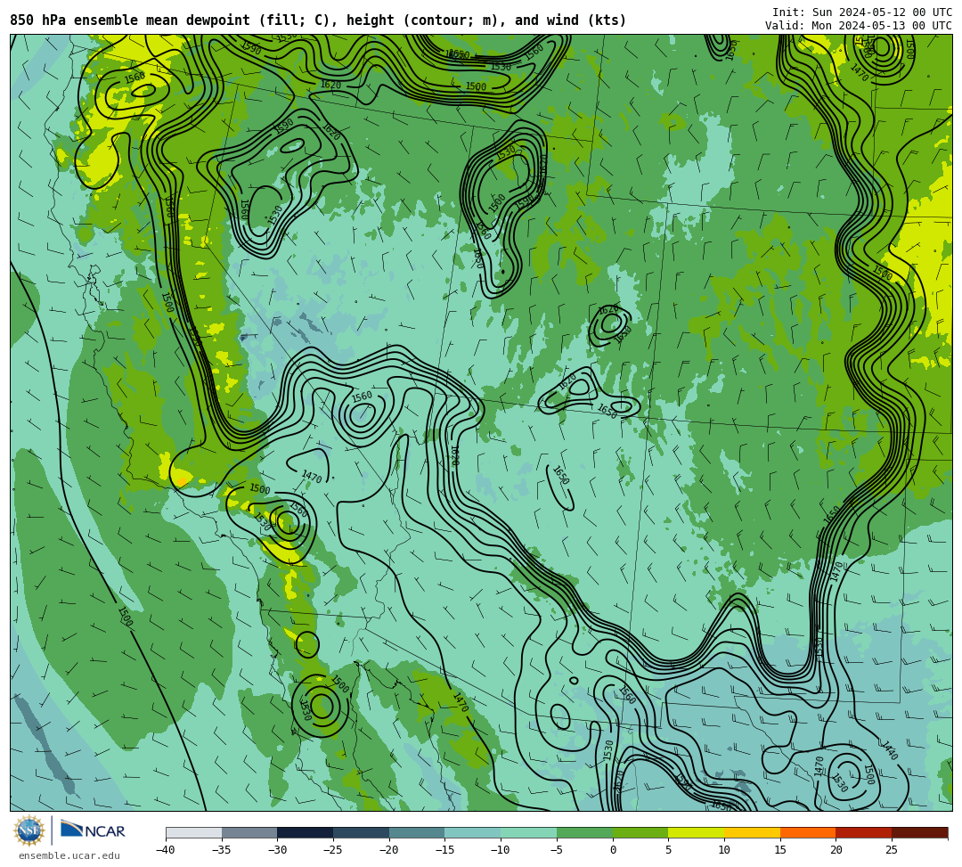Click the -25 to -20 dark teal swatch
The height and width of the screenshot is (867, 962).
pyautogui.click(x=361, y=832)
